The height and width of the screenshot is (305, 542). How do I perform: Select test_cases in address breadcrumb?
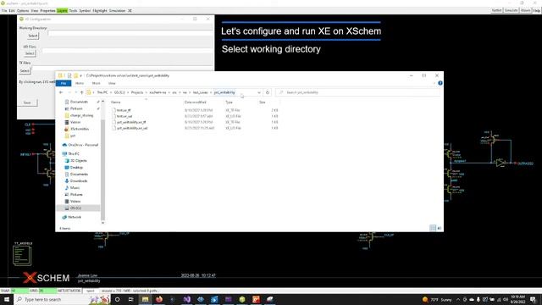200,92
